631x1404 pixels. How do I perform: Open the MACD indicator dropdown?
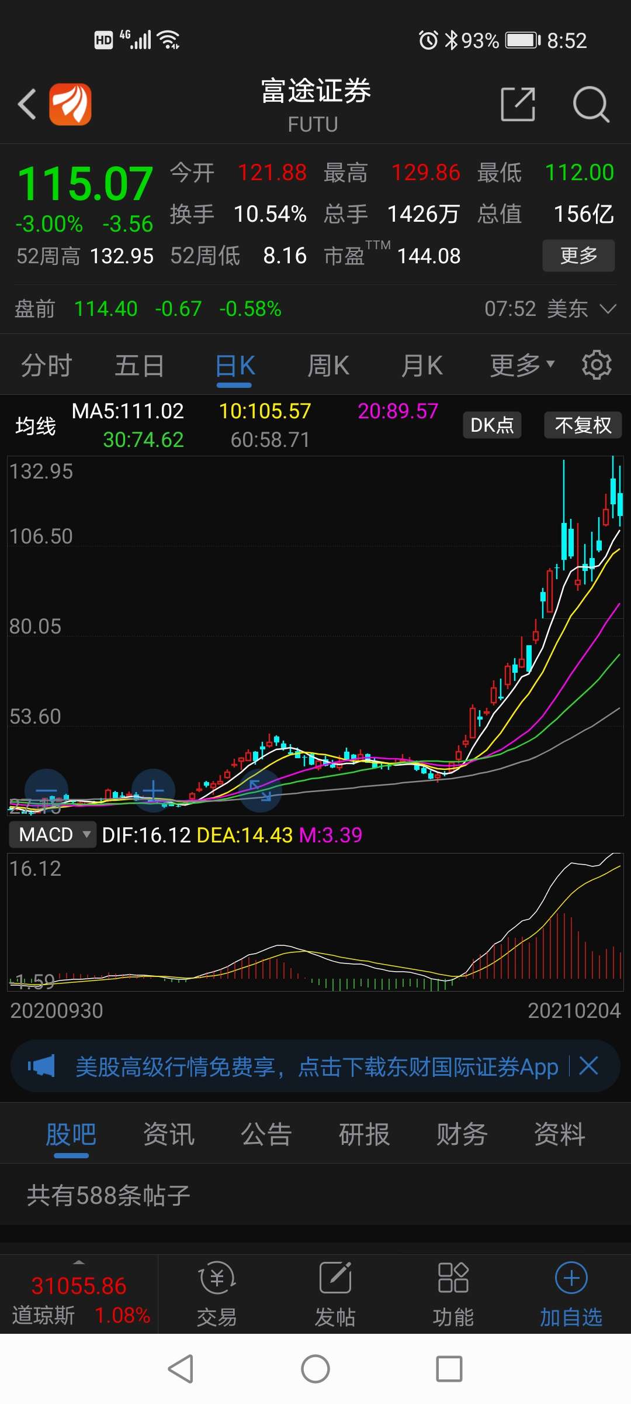pyautogui.click(x=53, y=834)
